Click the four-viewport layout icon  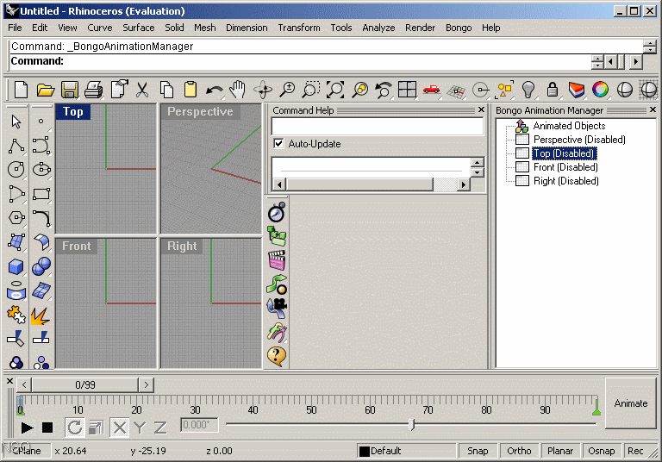click(408, 90)
